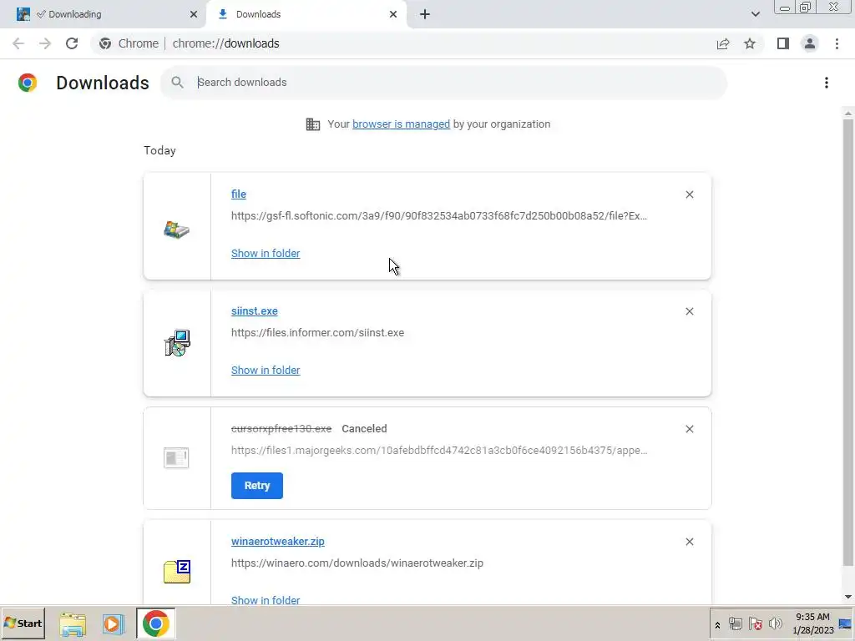This screenshot has width=855, height=641.
Task: Click the file icon of the 'file' download
Action: (177, 230)
